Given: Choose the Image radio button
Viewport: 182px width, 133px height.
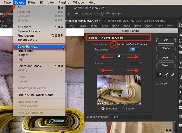Looking at the screenshot, I should tap(123, 109).
